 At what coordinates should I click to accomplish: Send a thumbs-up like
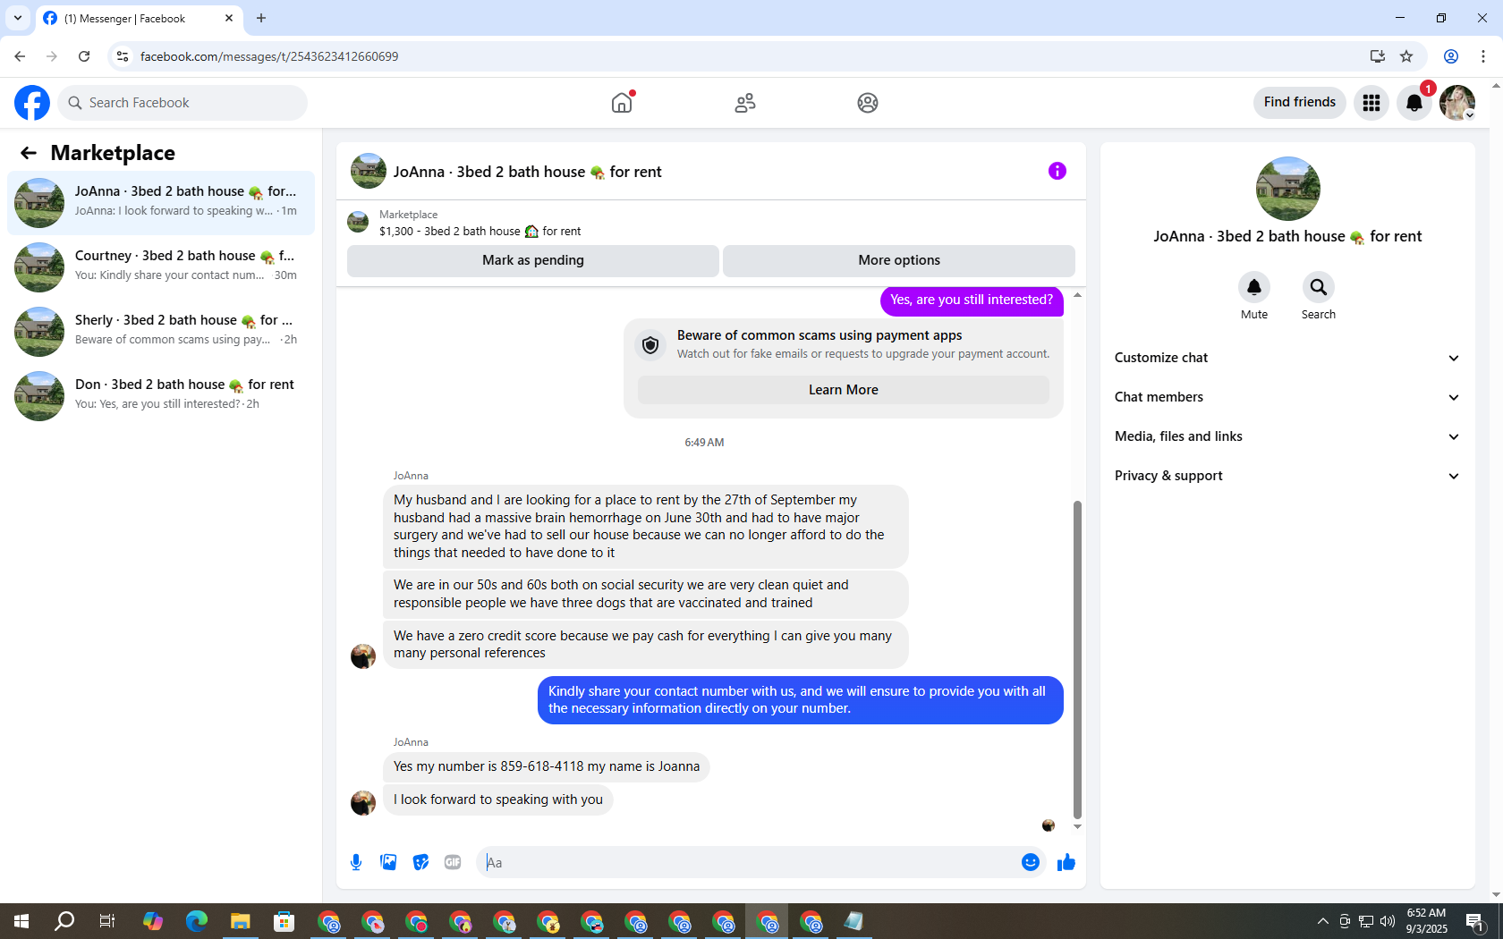click(1066, 862)
